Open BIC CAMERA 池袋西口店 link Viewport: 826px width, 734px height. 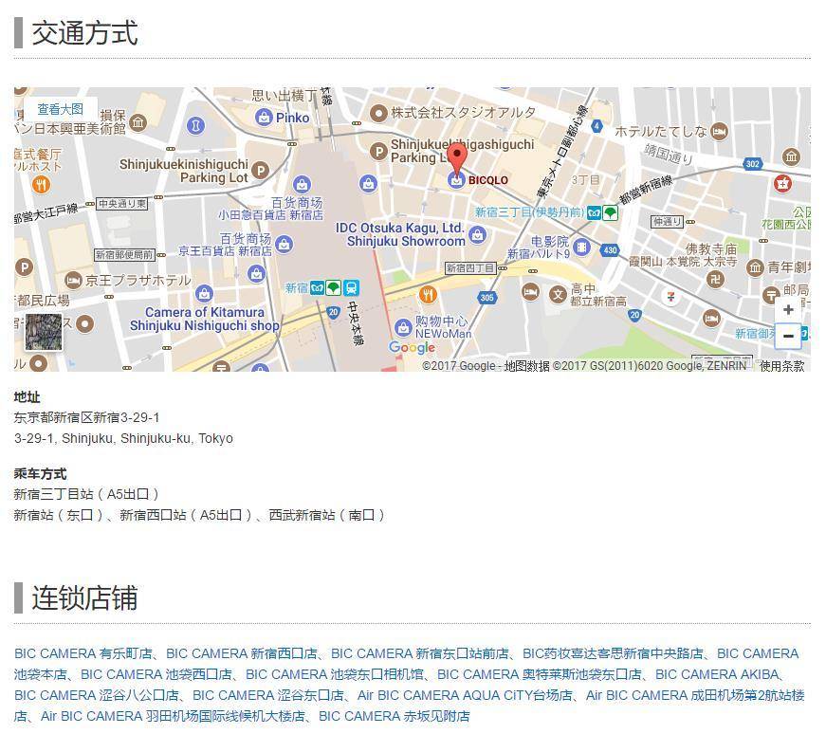(x=156, y=674)
